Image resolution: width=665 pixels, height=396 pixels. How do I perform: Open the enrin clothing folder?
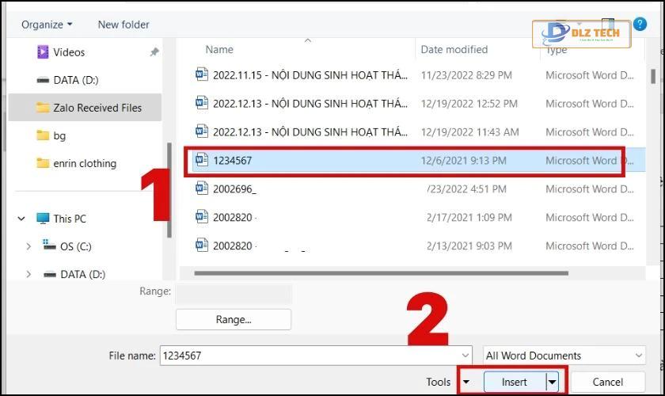point(85,163)
